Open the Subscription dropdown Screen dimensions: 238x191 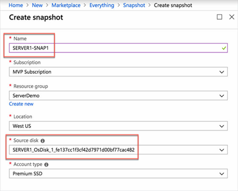[118, 72]
